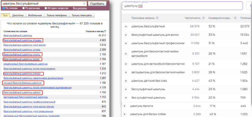252x117 pixels.
Task: Click info icon beside Конверсия в корзину column
Action: [x=235, y=18]
